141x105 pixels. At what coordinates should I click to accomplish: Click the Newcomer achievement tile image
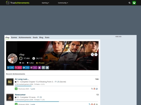[x=10, y=97]
